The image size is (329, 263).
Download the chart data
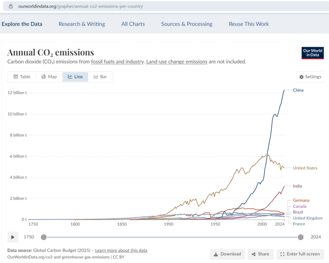[x=227, y=254]
